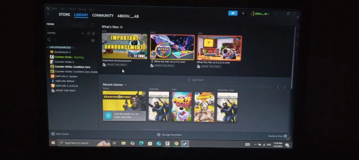Screen dimensions: 359x160
Task: Click the Add a Game link
Action: pos(62,134)
